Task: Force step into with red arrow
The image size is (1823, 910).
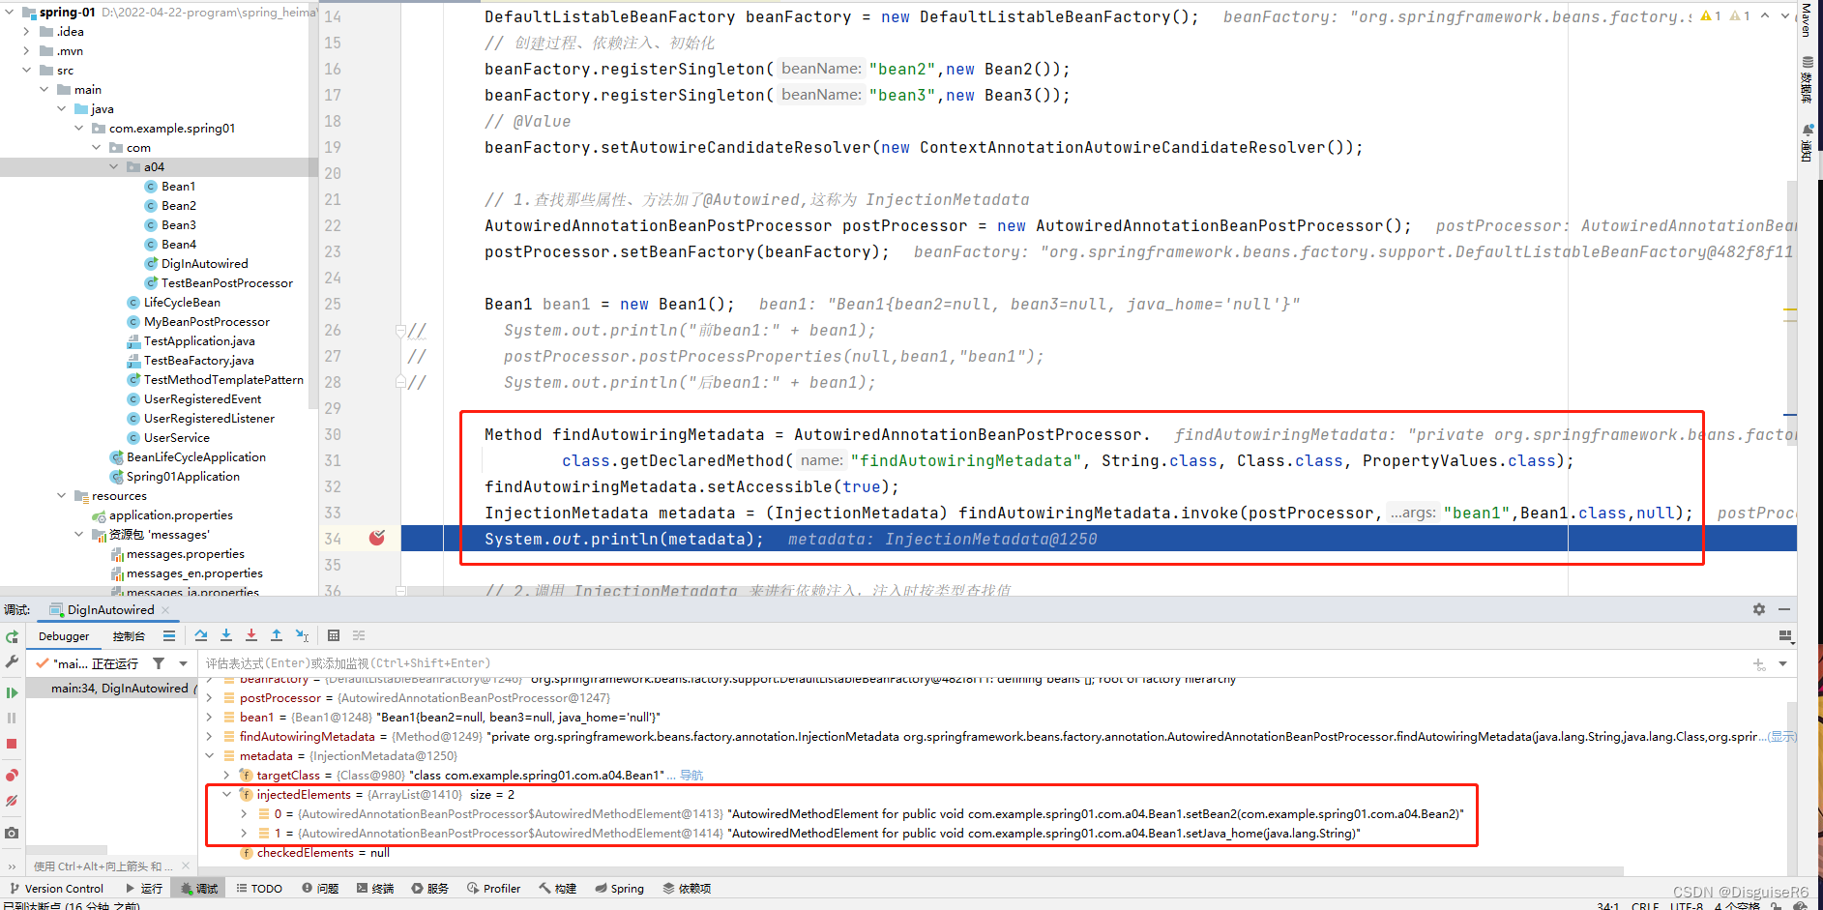Action: (251, 635)
